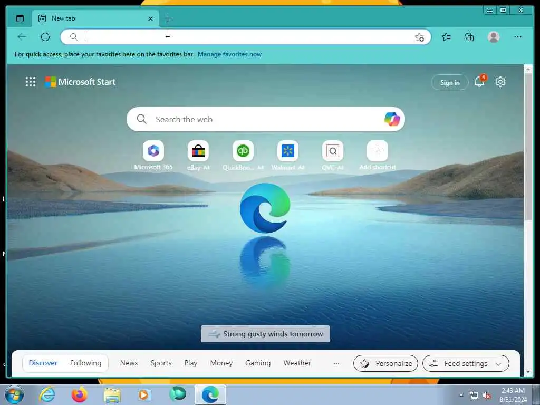Screen dimensions: 540x405
Task: Launch Firefox from taskbar
Action: point(79,394)
